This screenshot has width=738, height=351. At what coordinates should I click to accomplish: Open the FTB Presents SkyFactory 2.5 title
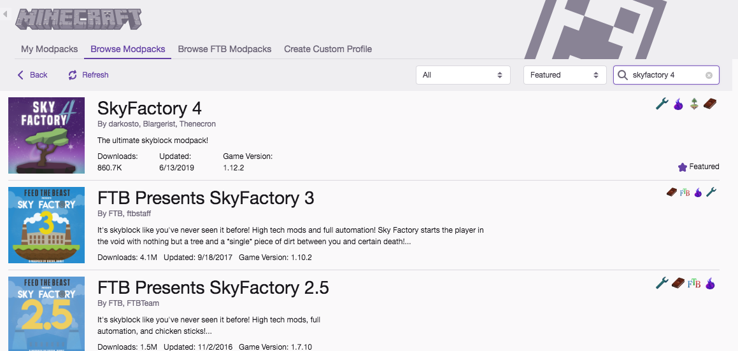click(213, 287)
